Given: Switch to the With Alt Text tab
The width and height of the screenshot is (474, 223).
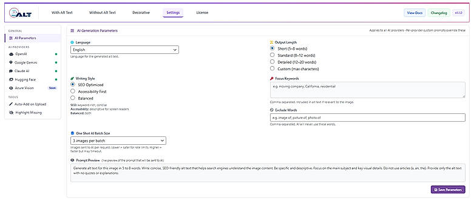Looking at the screenshot, I should [62, 13].
